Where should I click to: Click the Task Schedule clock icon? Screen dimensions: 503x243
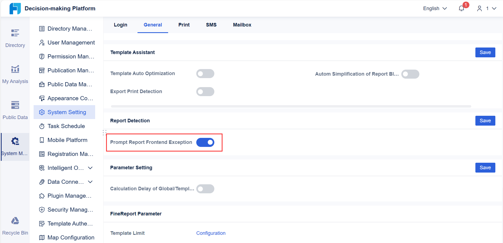pos(42,126)
